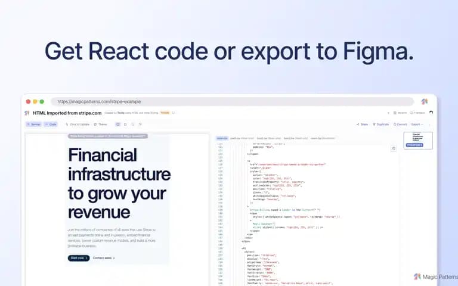
Task: Click the red close window button
Action: pos(28,101)
